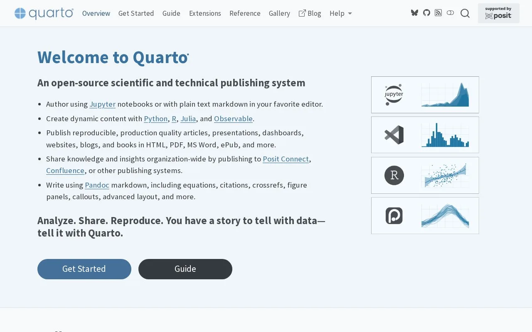Open search with the magnifier icon
Image resolution: width=532 pixels, height=332 pixels.
pos(465,13)
